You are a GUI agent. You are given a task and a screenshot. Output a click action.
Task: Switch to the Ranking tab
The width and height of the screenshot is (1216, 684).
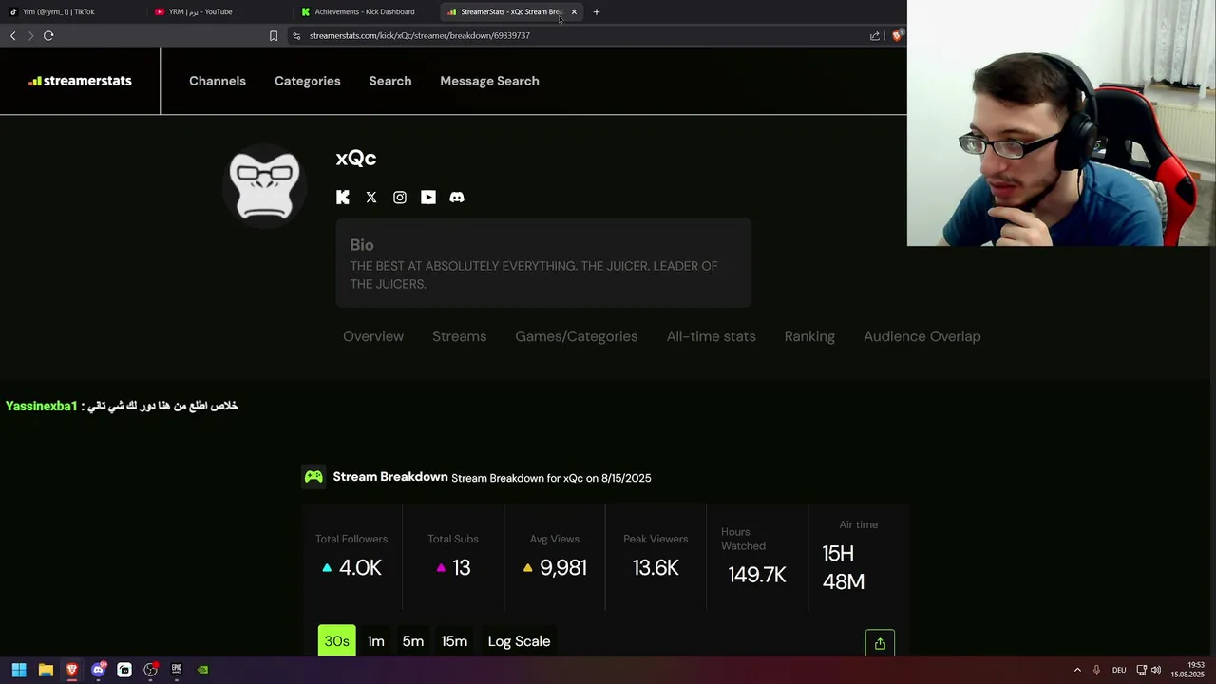pyautogui.click(x=809, y=336)
